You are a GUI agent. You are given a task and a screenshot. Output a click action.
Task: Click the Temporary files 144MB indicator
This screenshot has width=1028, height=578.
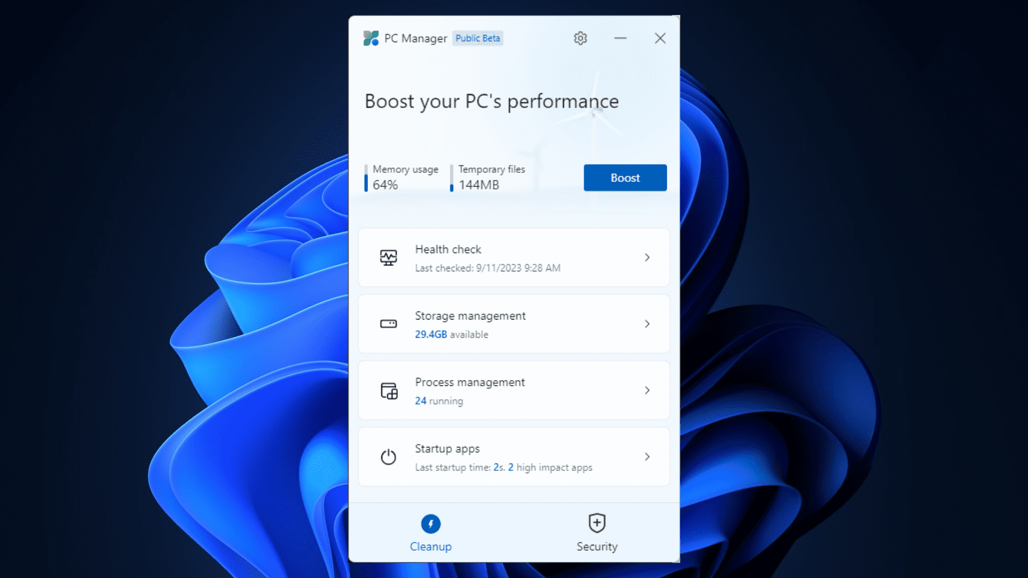click(x=479, y=185)
